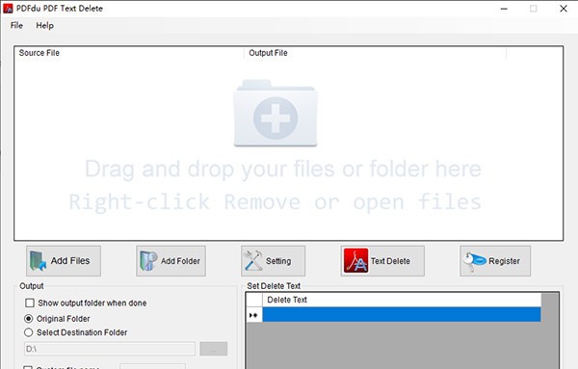Click the Source File column header
Screen dimensions: 578x369
click(x=129, y=53)
